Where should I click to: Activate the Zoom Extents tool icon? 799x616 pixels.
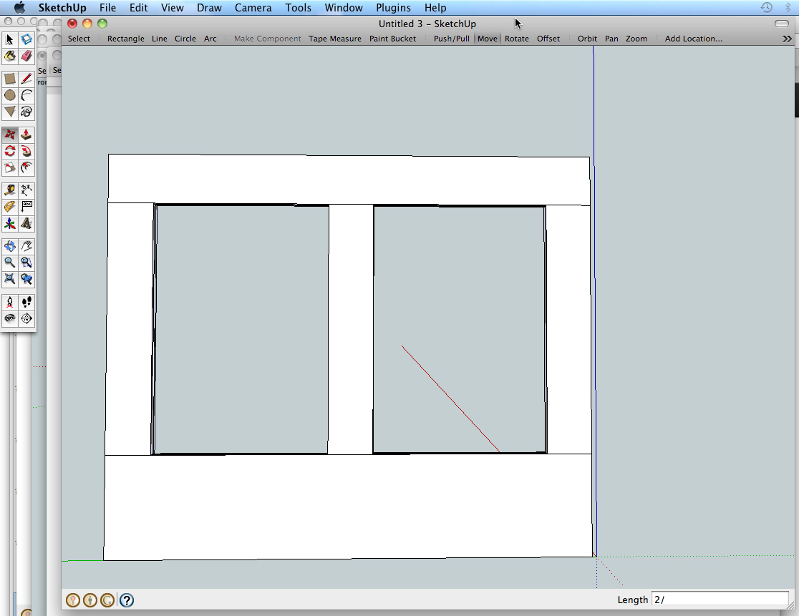(10, 279)
